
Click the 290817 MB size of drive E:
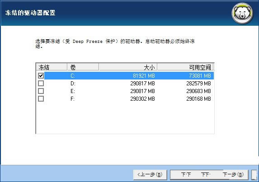[x=142, y=91]
